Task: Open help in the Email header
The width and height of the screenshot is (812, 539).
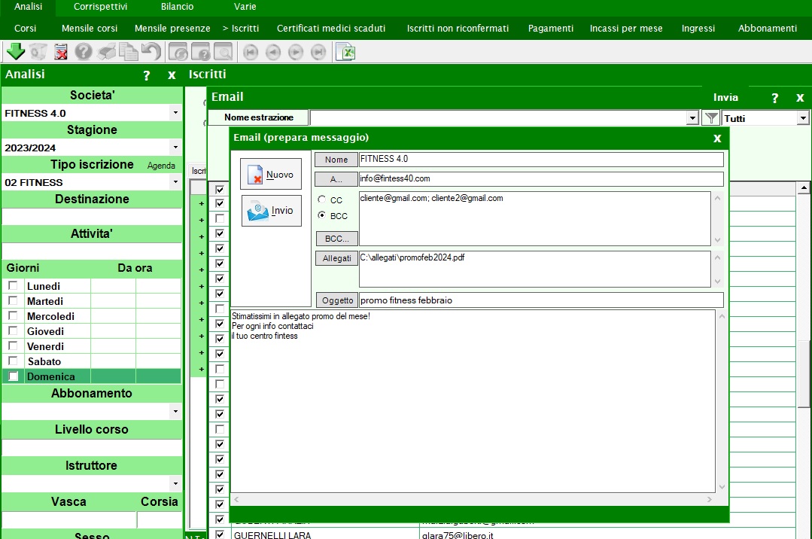Action: (774, 97)
